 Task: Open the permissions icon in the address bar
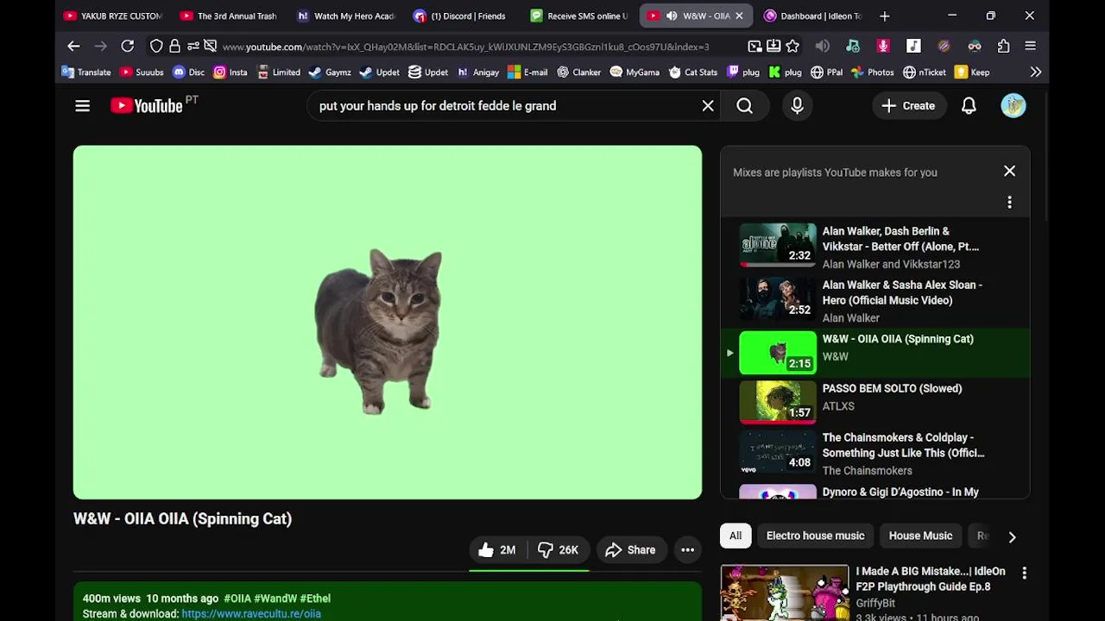pos(193,47)
